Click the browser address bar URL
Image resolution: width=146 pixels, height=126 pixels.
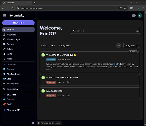coord(31,8)
